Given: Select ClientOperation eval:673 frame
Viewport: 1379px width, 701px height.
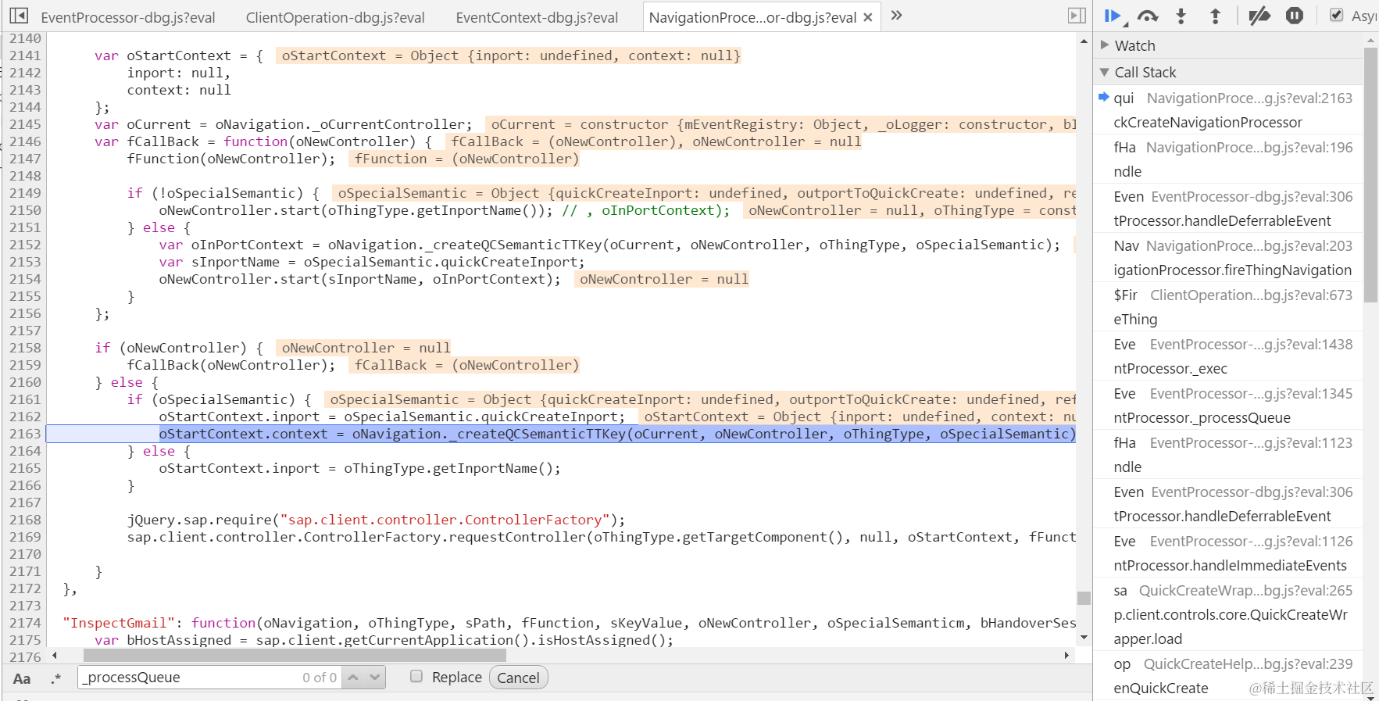Looking at the screenshot, I should 1228,307.
